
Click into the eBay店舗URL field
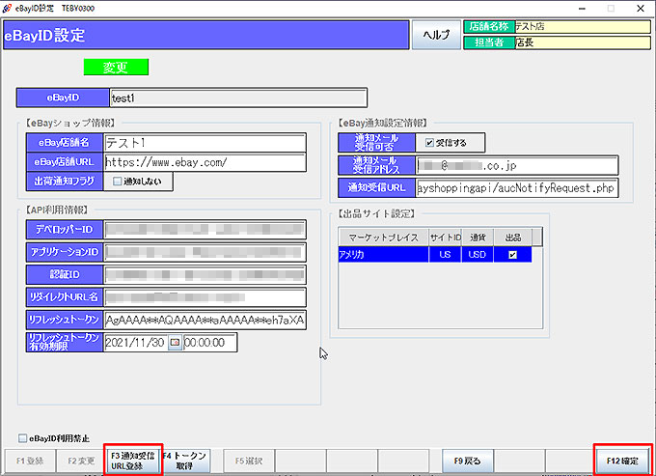pos(204,162)
